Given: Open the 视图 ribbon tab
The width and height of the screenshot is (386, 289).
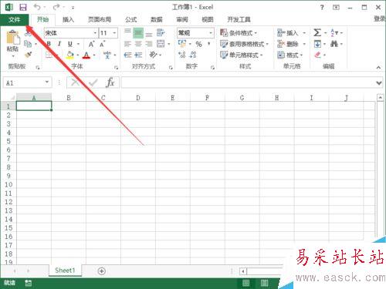Looking at the screenshot, I should pos(208,19).
